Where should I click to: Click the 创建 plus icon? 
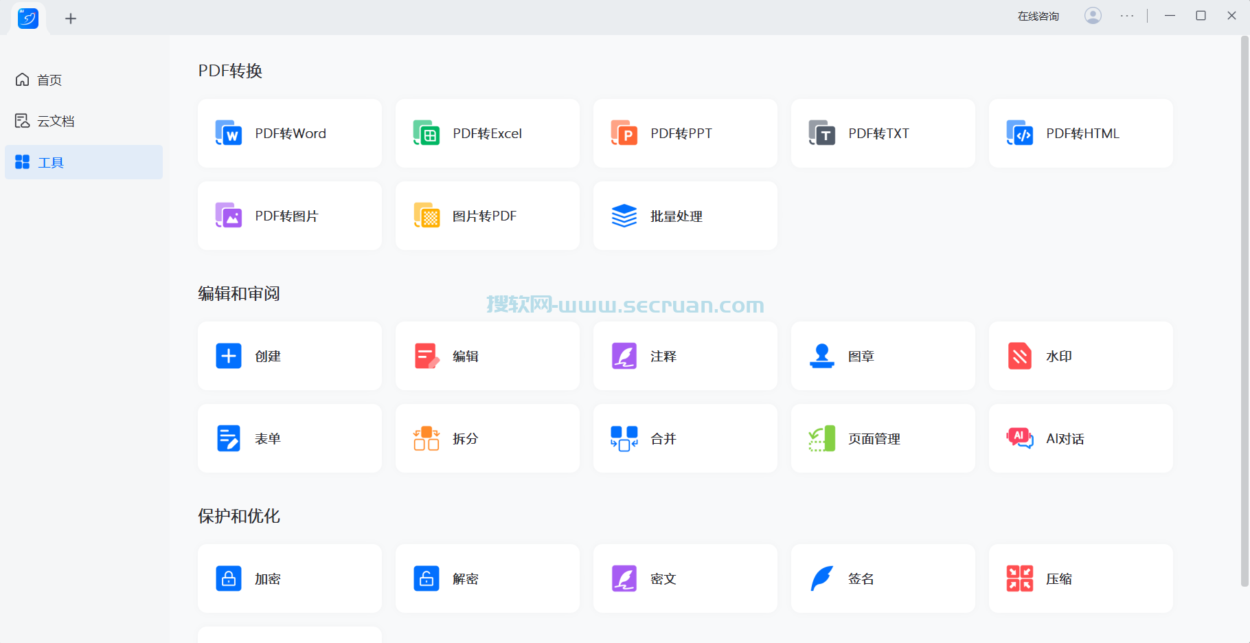click(x=228, y=356)
